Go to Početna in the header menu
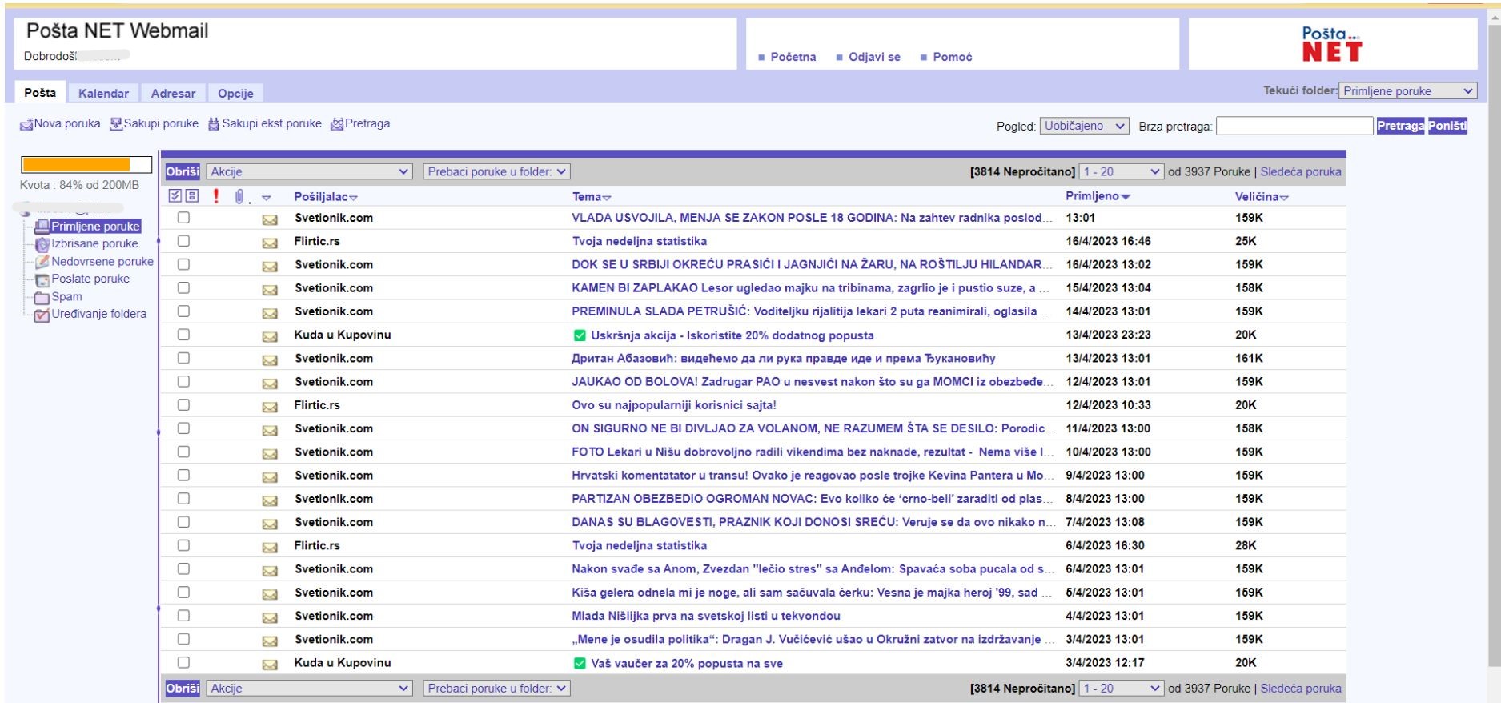Image resolution: width=1501 pixels, height=703 pixels. coord(793,57)
